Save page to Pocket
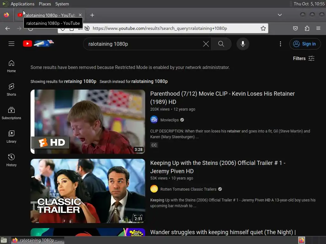Screen dimensions: 326x244 [x=295, y=28]
